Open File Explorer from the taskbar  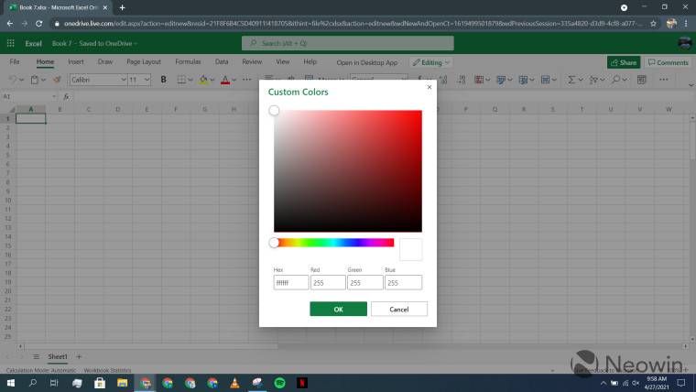tap(122, 383)
